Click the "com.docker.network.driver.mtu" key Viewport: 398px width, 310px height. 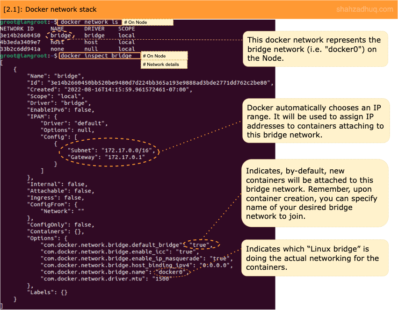[x=93, y=279]
